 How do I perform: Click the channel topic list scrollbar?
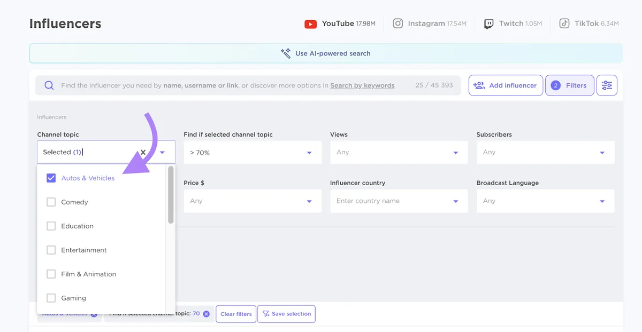171,195
